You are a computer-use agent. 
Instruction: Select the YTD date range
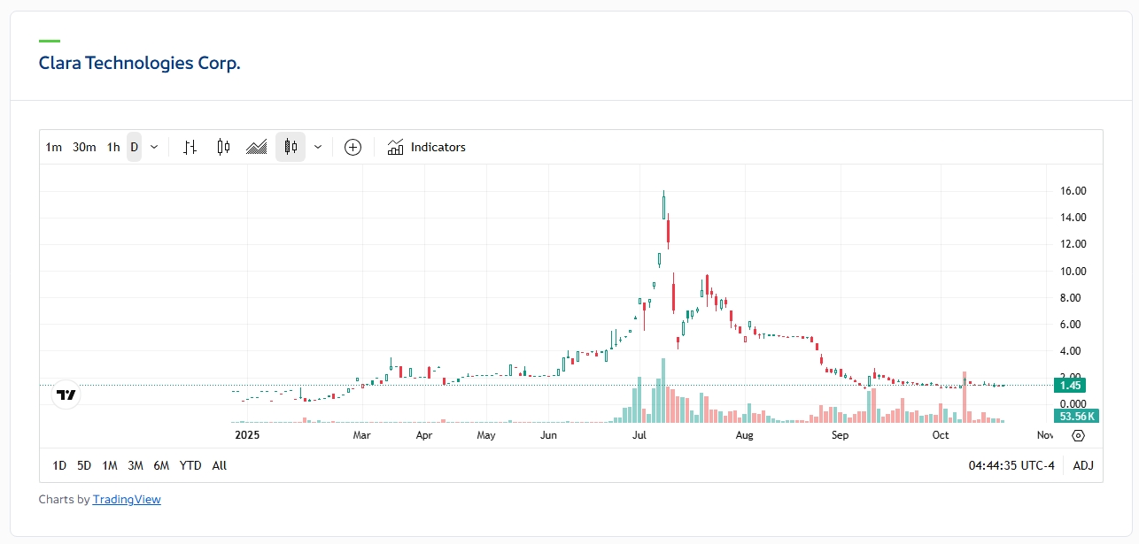(x=190, y=465)
